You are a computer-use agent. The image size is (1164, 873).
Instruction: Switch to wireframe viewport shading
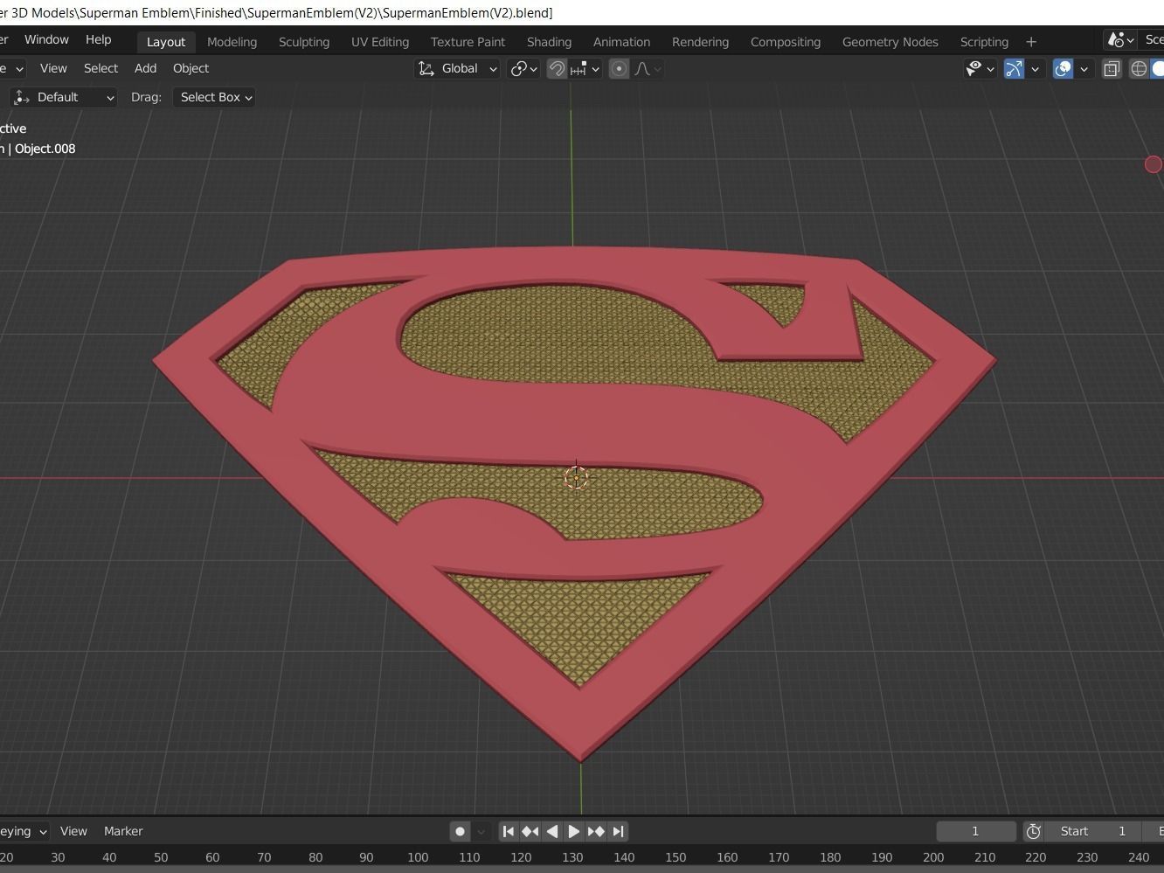click(1139, 68)
